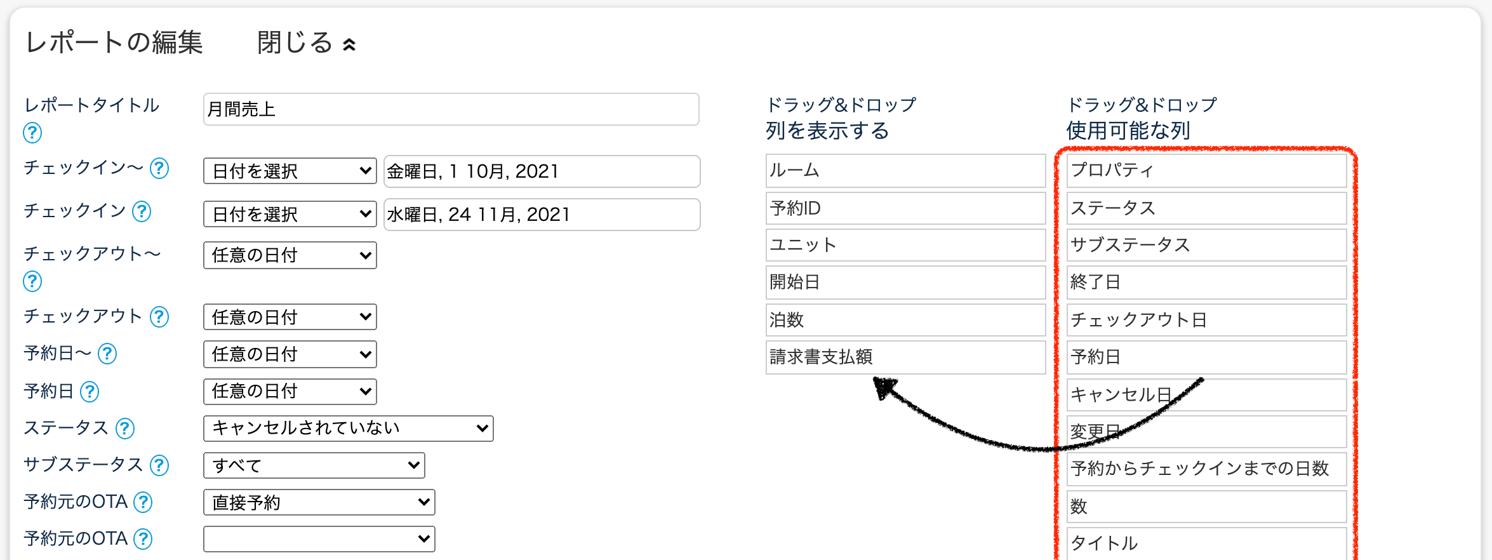The width and height of the screenshot is (1492, 560).
Task: Collapse report editor with 閉じる
Action: (306, 43)
